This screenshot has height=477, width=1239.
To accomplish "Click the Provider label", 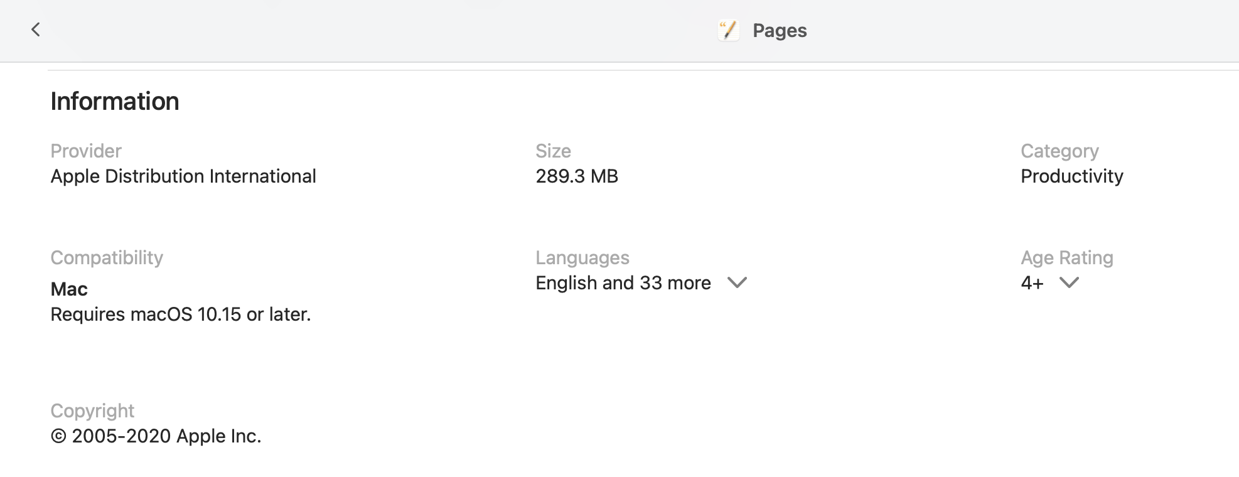I will 86,151.
